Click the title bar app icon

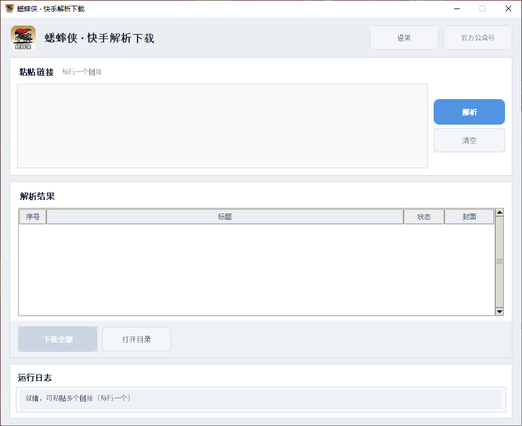(x=9, y=8)
